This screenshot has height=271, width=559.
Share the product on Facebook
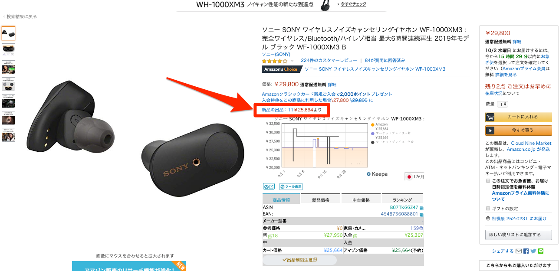[526, 251]
